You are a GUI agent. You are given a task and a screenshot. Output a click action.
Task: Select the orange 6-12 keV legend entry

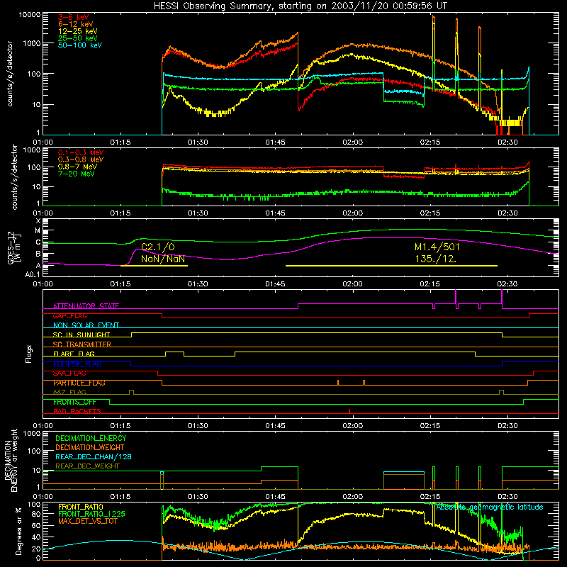[76, 24]
